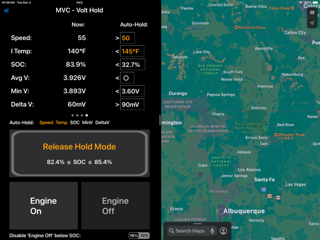Pull up the Maps search card grabber
The image size is (320, 240).
point(197,224)
